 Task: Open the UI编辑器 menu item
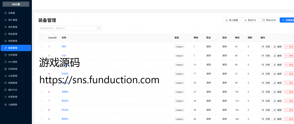(13, 105)
